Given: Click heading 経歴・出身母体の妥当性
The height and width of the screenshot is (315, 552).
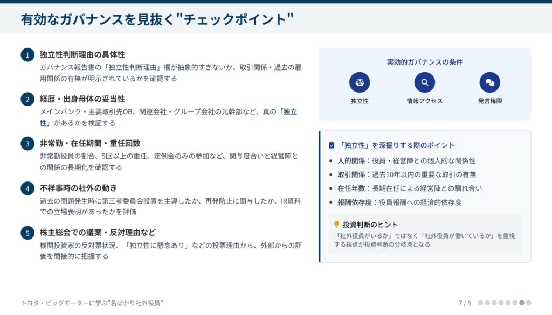Looking at the screenshot, I should (82, 99).
